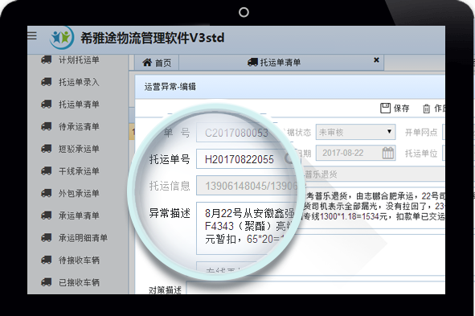Click truck icon beside 待承运清单
The width and height of the screenshot is (475, 316).
(47, 126)
